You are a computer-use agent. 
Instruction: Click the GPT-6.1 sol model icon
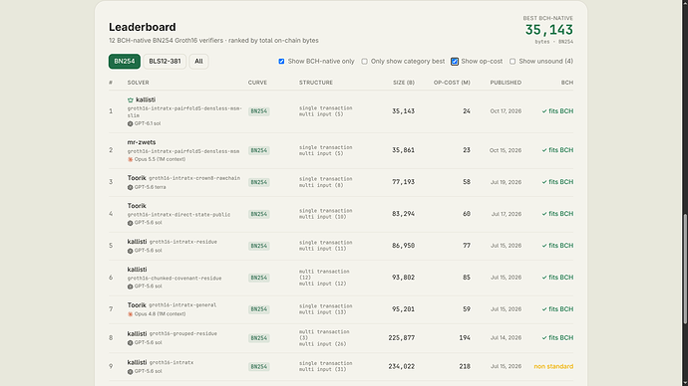click(130, 123)
